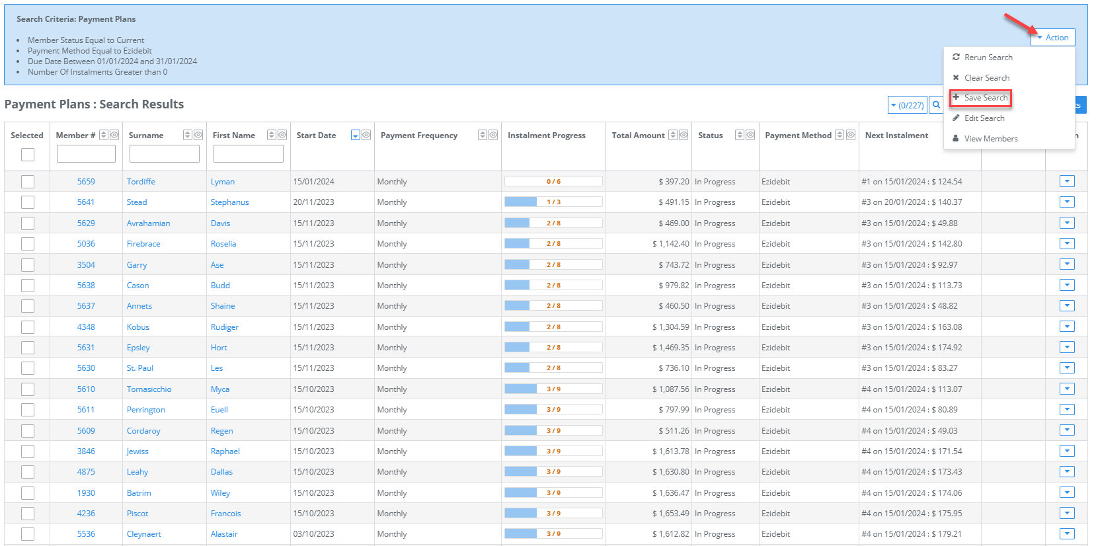Select the checkbox for member 5659
This screenshot has height=546, width=1096.
pos(28,182)
